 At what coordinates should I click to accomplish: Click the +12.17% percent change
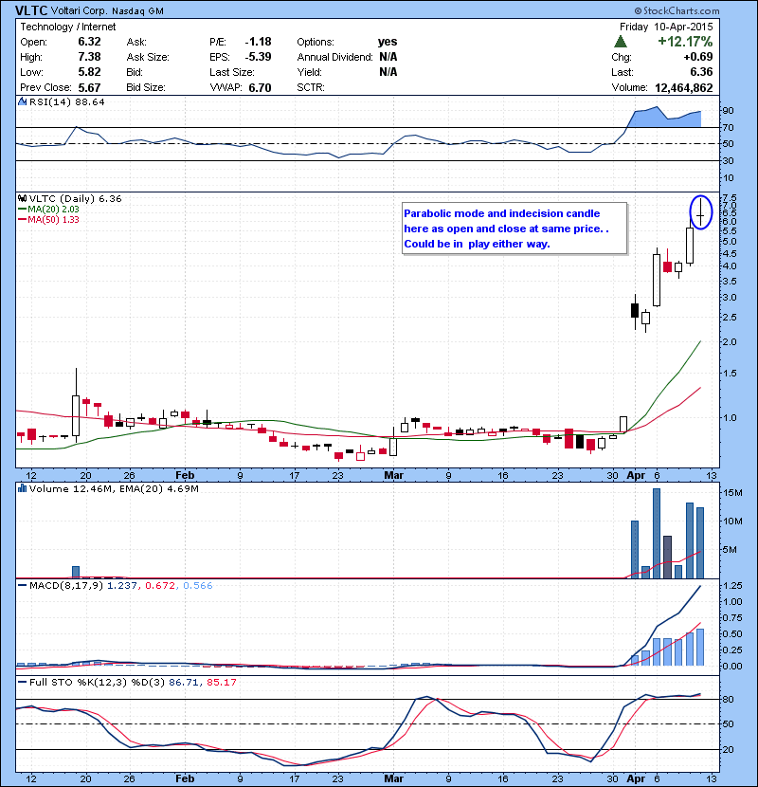coord(685,42)
